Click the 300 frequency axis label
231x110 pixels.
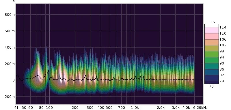point(90,108)
